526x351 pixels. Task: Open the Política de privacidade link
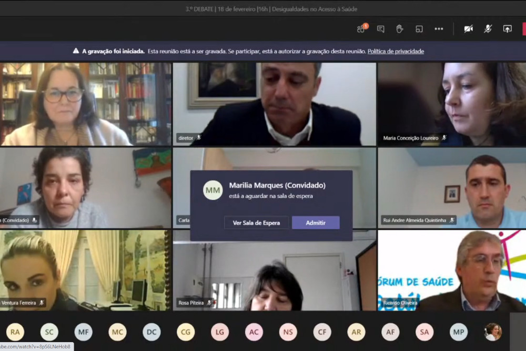(x=396, y=52)
